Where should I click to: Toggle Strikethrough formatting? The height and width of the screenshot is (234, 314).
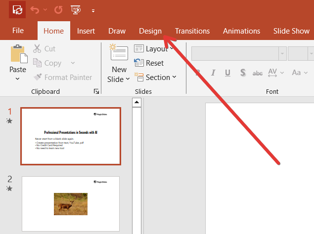(x=258, y=73)
